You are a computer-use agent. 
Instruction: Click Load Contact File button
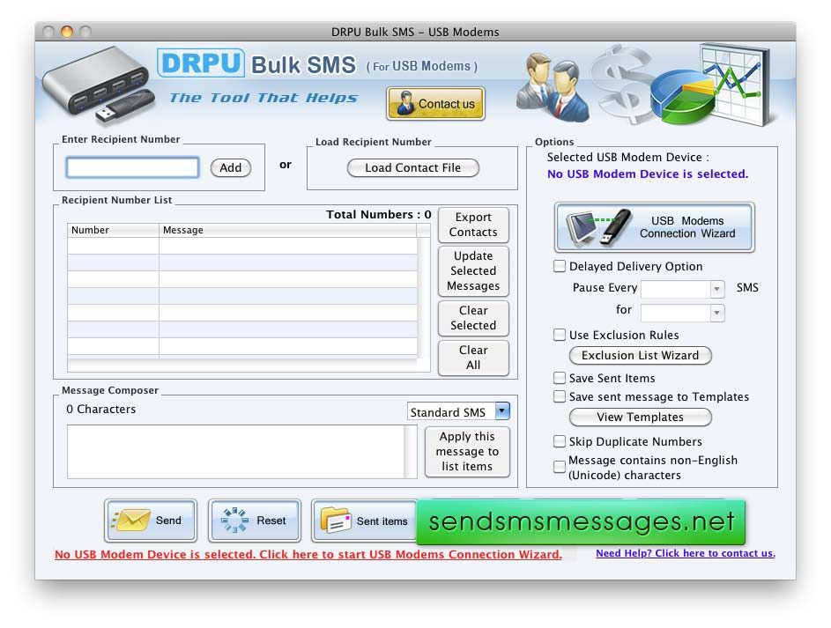[412, 168]
